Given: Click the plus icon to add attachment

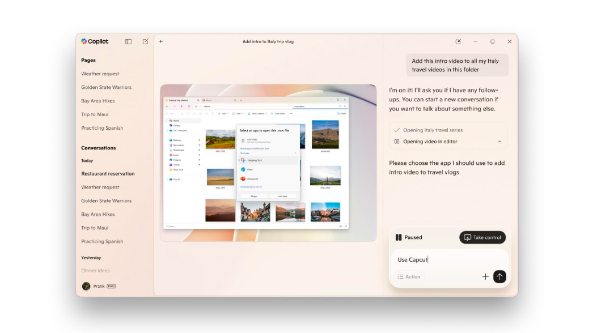Looking at the screenshot, I should [x=485, y=276].
